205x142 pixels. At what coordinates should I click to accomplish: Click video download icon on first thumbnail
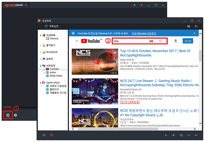click(115, 53)
